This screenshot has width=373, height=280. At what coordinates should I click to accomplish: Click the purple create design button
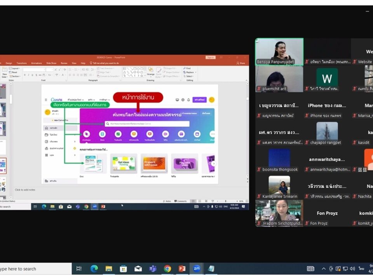pyautogui.click(x=199, y=100)
